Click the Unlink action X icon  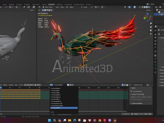click(x=73, y=85)
